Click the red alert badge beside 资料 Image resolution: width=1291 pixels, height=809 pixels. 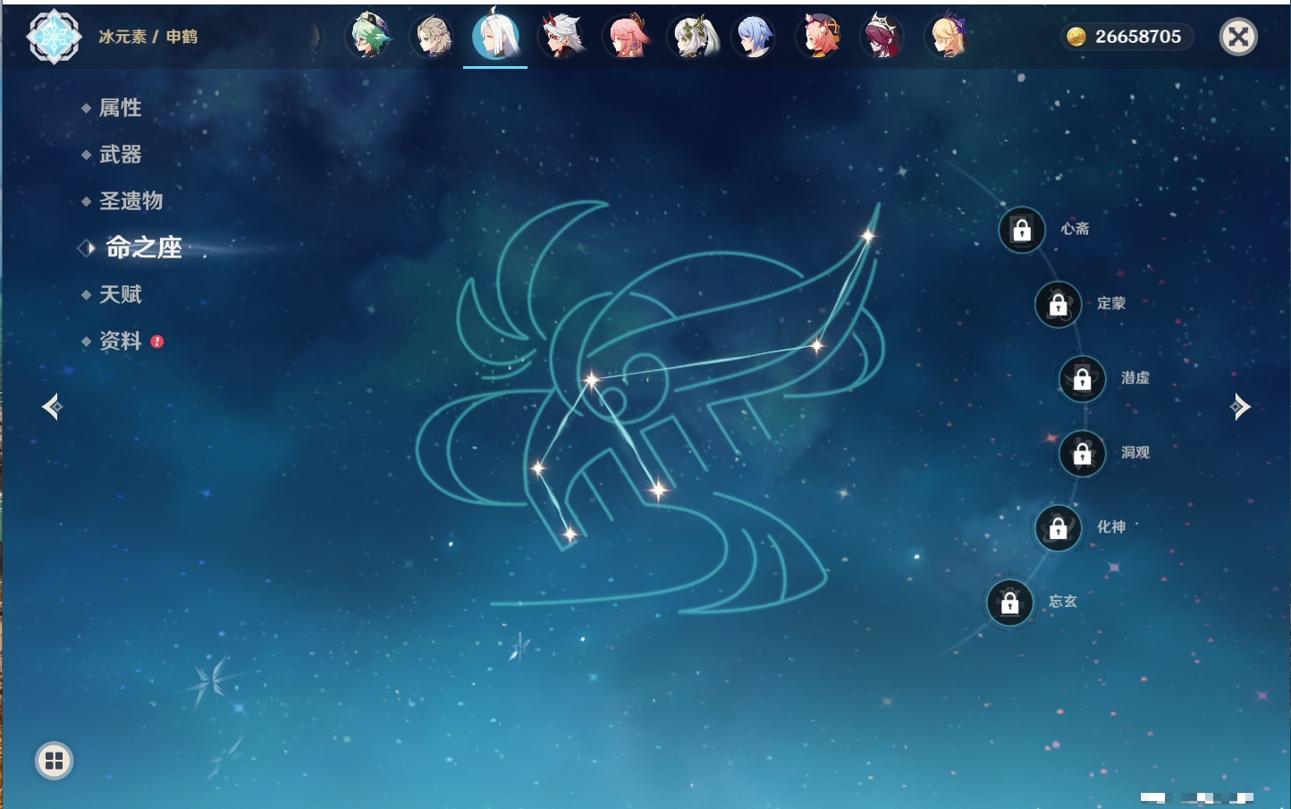pyautogui.click(x=157, y=341)
